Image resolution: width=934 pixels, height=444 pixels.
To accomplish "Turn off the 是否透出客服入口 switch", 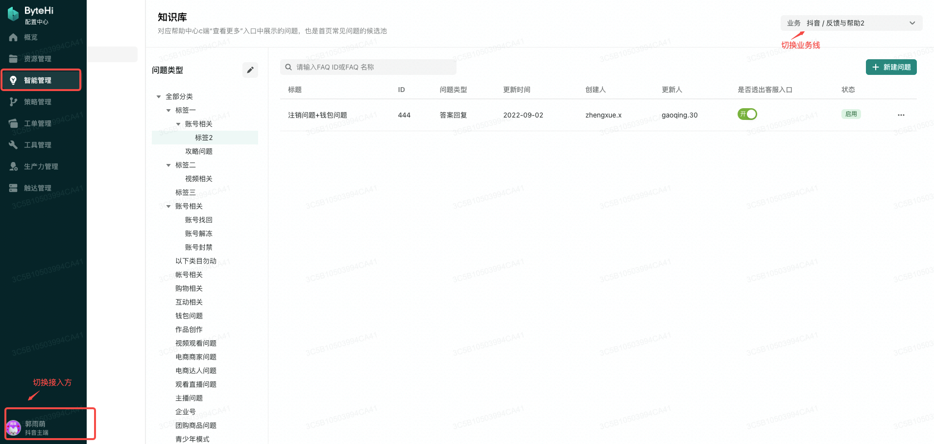I will click(747, 114).
